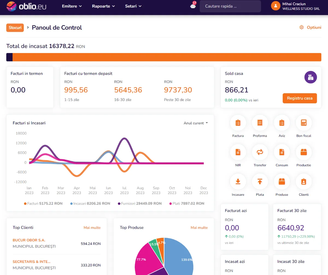The height and width of the screenshot is (275, 328).
Task: Focus the Cautare rapida search field
Action: 230,6
